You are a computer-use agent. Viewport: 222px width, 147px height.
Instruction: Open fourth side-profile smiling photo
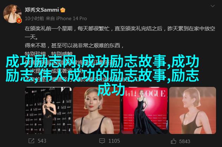point(192,110)
